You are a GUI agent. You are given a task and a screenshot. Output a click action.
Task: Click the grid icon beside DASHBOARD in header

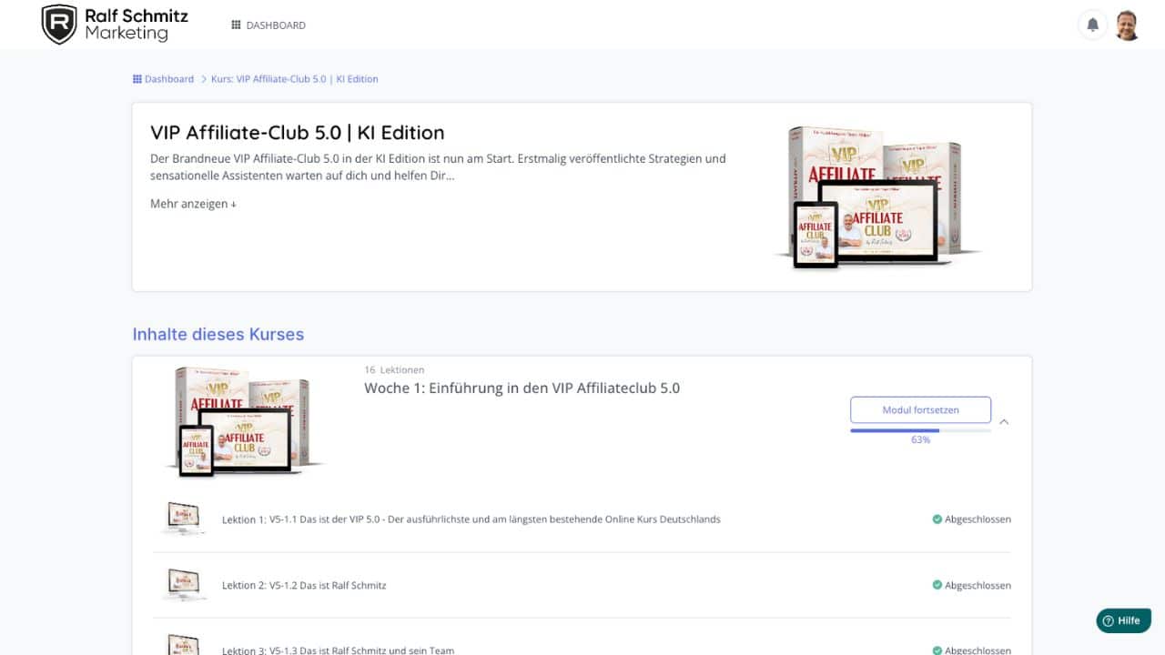236,25
